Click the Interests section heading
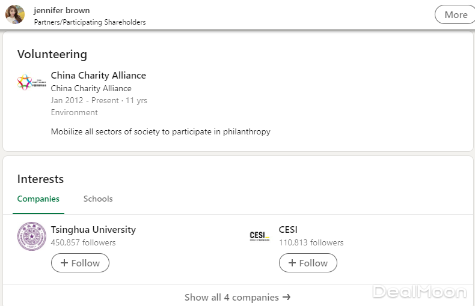This screenshot has width=475, height=306. [40, 179]
